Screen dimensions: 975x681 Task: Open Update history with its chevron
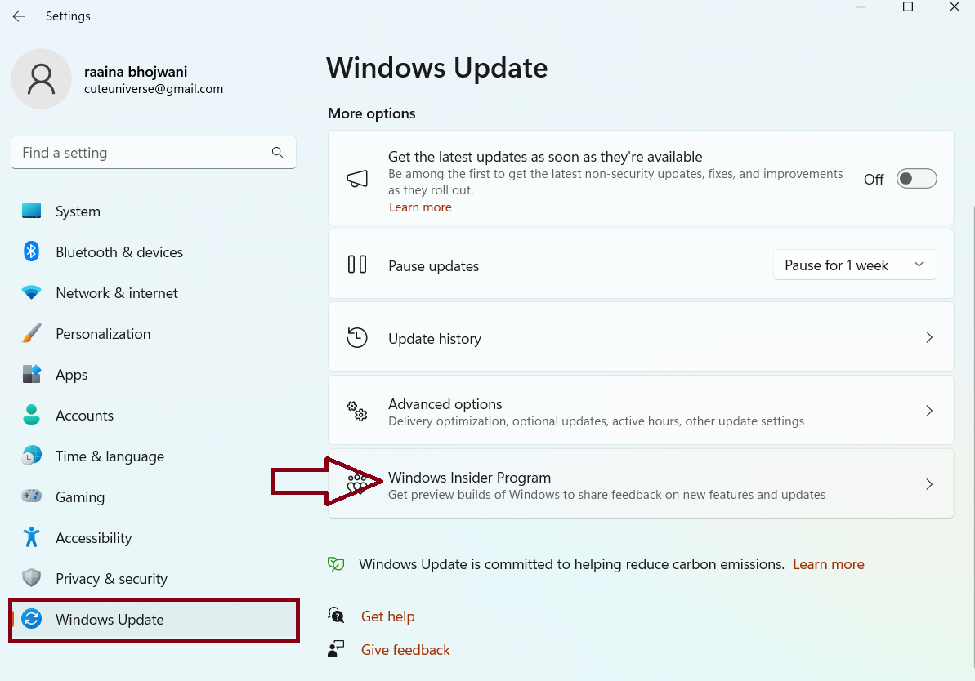coord(928,337)
